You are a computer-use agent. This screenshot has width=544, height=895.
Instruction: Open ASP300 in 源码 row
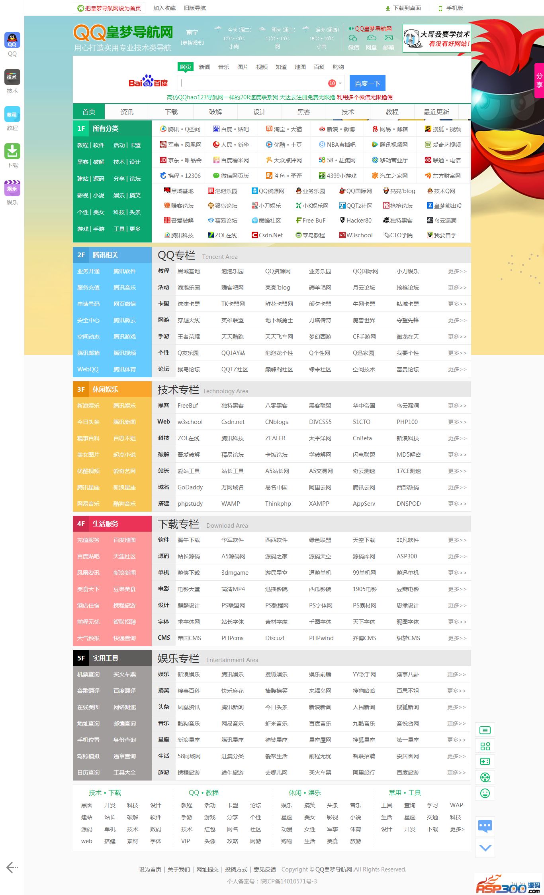click(x=407, y=556)
